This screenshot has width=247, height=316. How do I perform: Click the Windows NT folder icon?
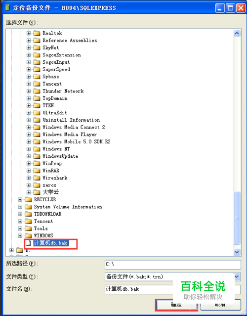(x=37, y=149)
